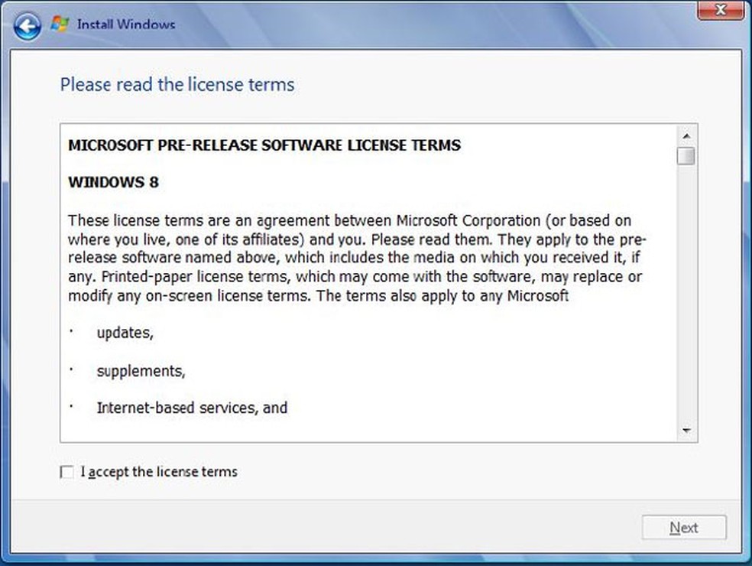Click the close button on the installer window
The height and width of the screenshot is (566, 752).
(719, 11)
